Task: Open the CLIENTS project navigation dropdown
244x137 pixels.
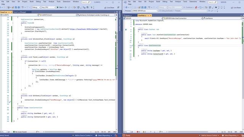Action: pos(19,15)
